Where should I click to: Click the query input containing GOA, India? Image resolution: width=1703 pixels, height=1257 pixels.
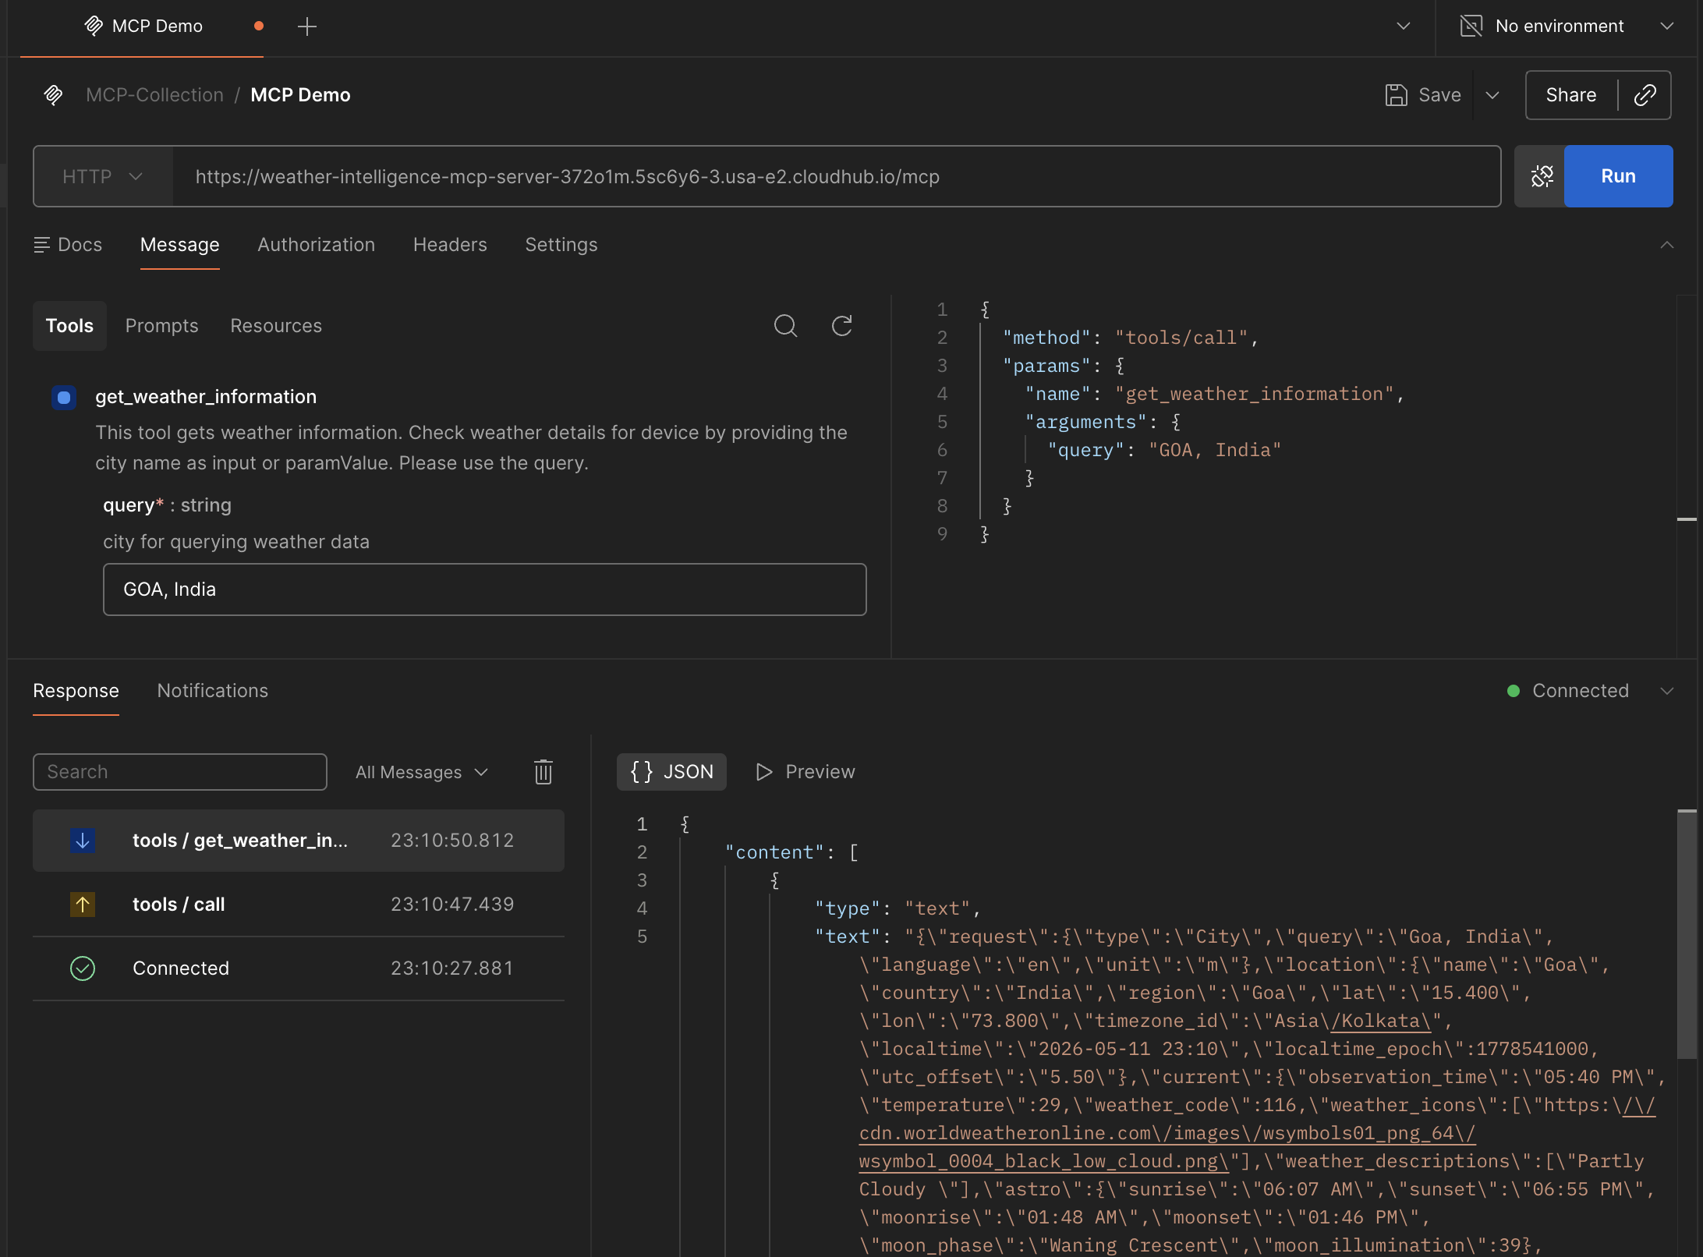coord(485,590)
